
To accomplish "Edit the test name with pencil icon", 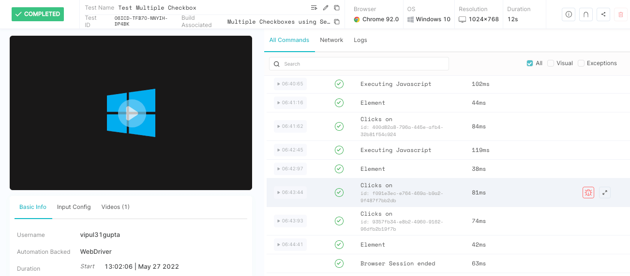I will [326, 8].
